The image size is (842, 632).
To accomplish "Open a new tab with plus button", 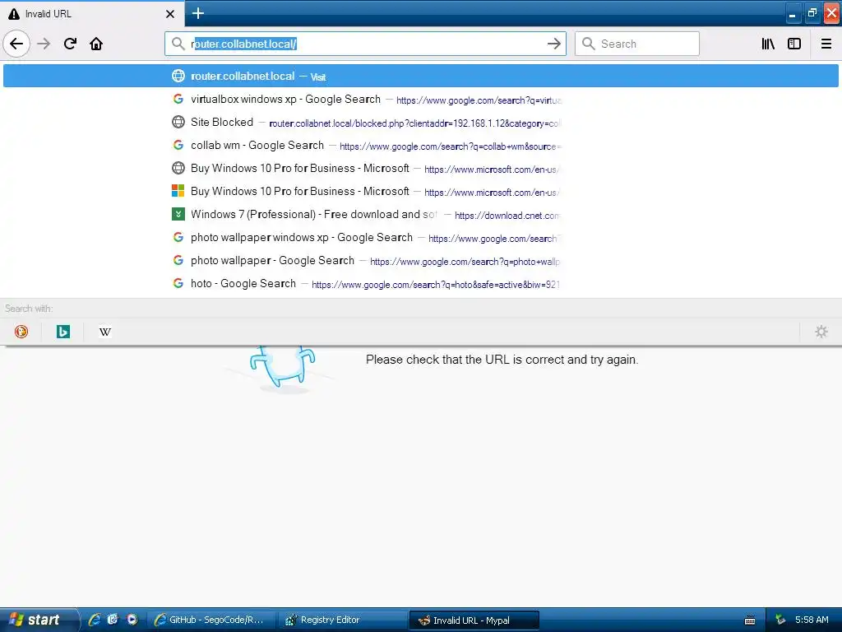I will 197,13.
